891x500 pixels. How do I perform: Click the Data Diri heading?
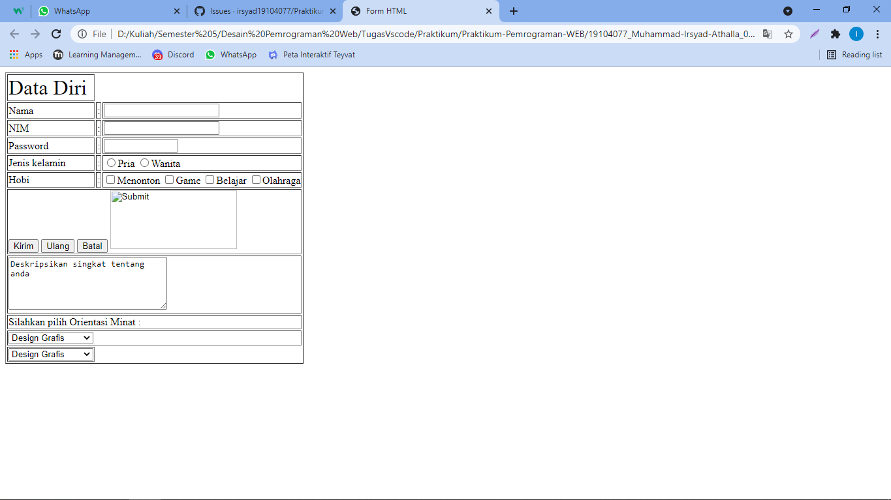tap(48, 88)
